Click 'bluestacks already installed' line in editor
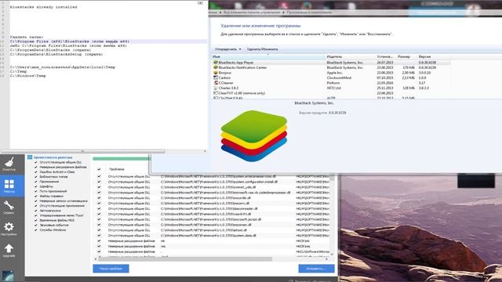Viewport: 502px width, 282px height. pyautogui.click(x=44, y=7)
